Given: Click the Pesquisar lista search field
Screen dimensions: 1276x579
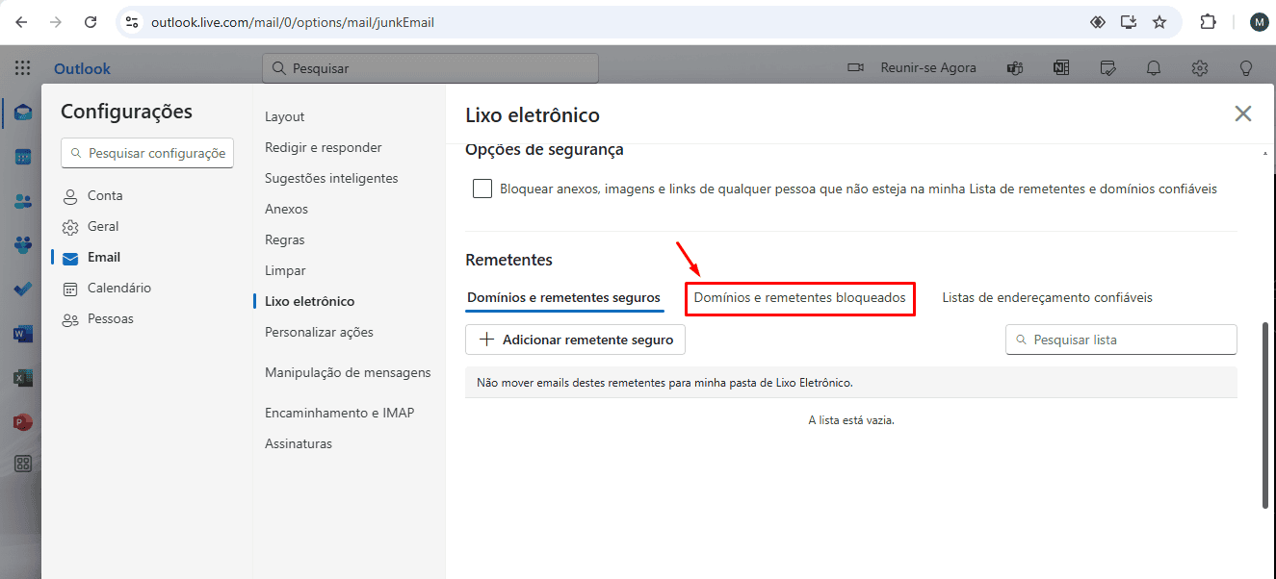Looking at the screenshot, I should coord(1121,340).
